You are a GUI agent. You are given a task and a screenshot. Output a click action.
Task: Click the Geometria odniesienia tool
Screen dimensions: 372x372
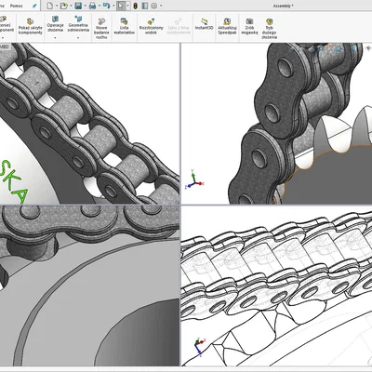[78, 24]
